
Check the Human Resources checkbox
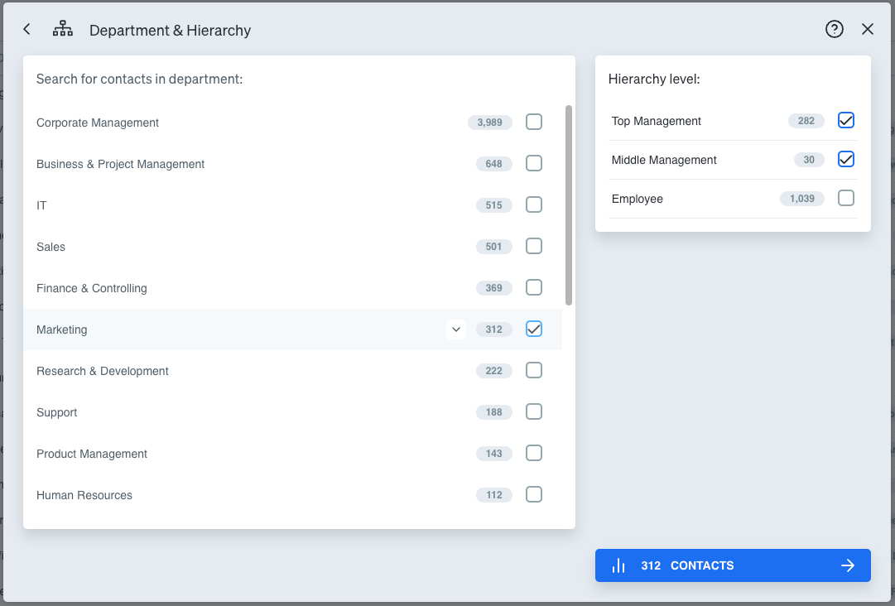534,495
